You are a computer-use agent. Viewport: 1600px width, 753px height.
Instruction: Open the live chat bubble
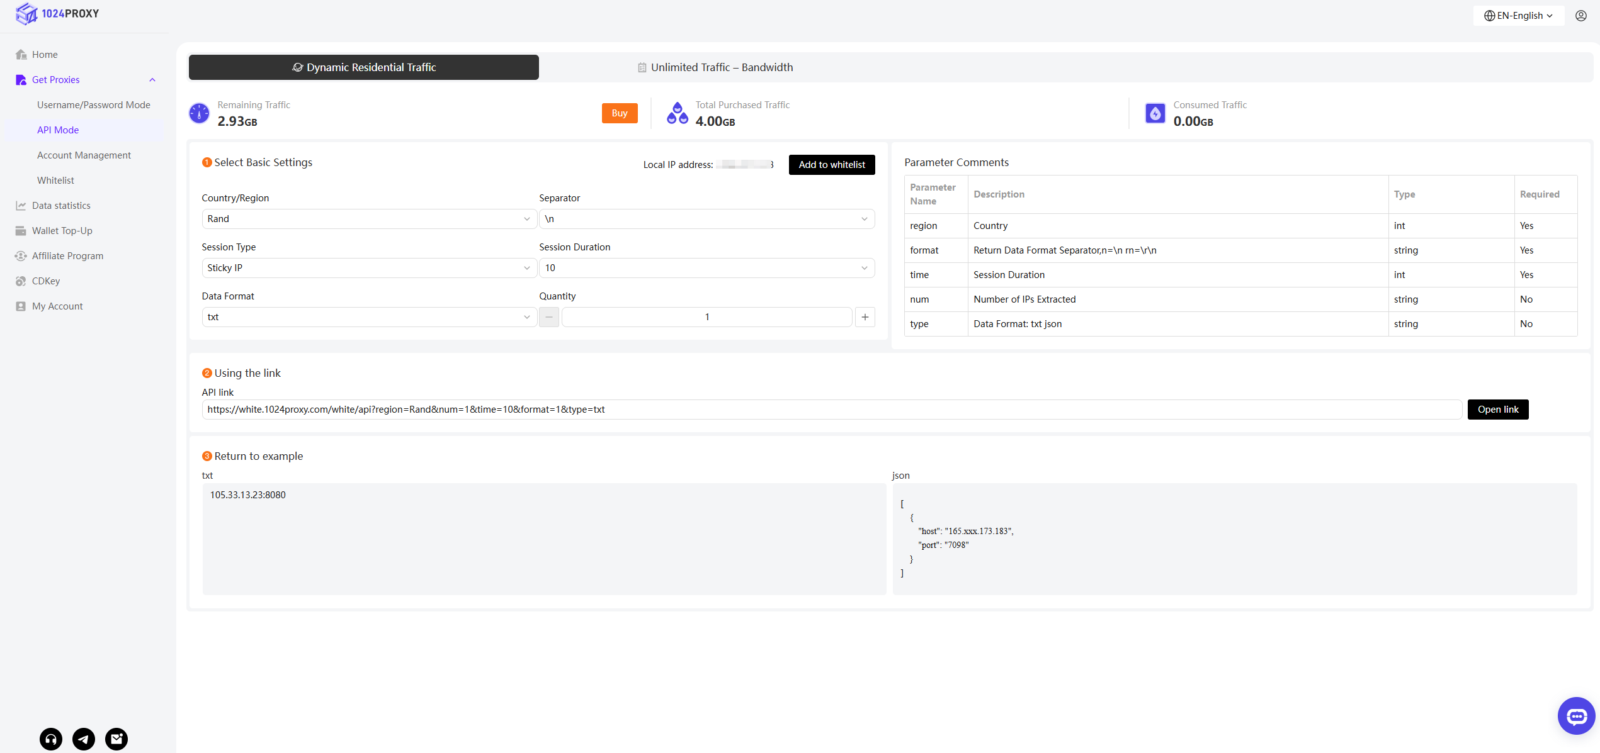pos(1576,716)
